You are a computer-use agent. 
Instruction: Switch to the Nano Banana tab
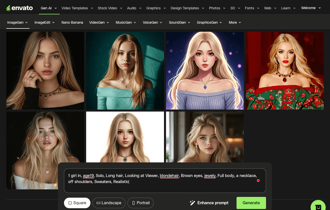(72, 22)
